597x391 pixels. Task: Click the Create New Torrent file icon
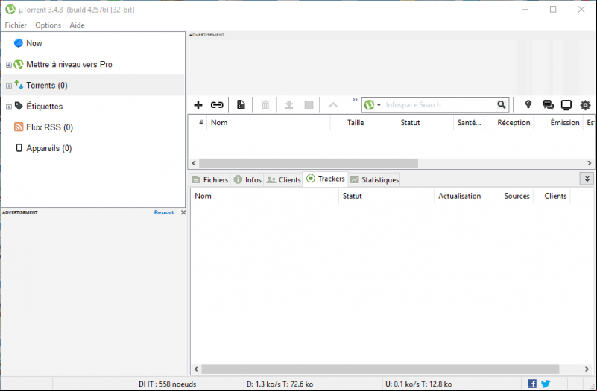[x=241, y=104]
